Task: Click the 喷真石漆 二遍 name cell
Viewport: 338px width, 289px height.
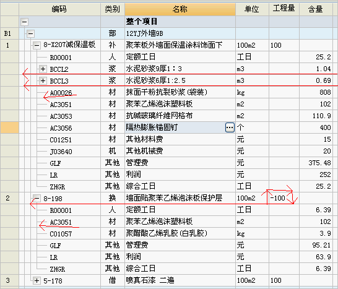Action: 180,280
